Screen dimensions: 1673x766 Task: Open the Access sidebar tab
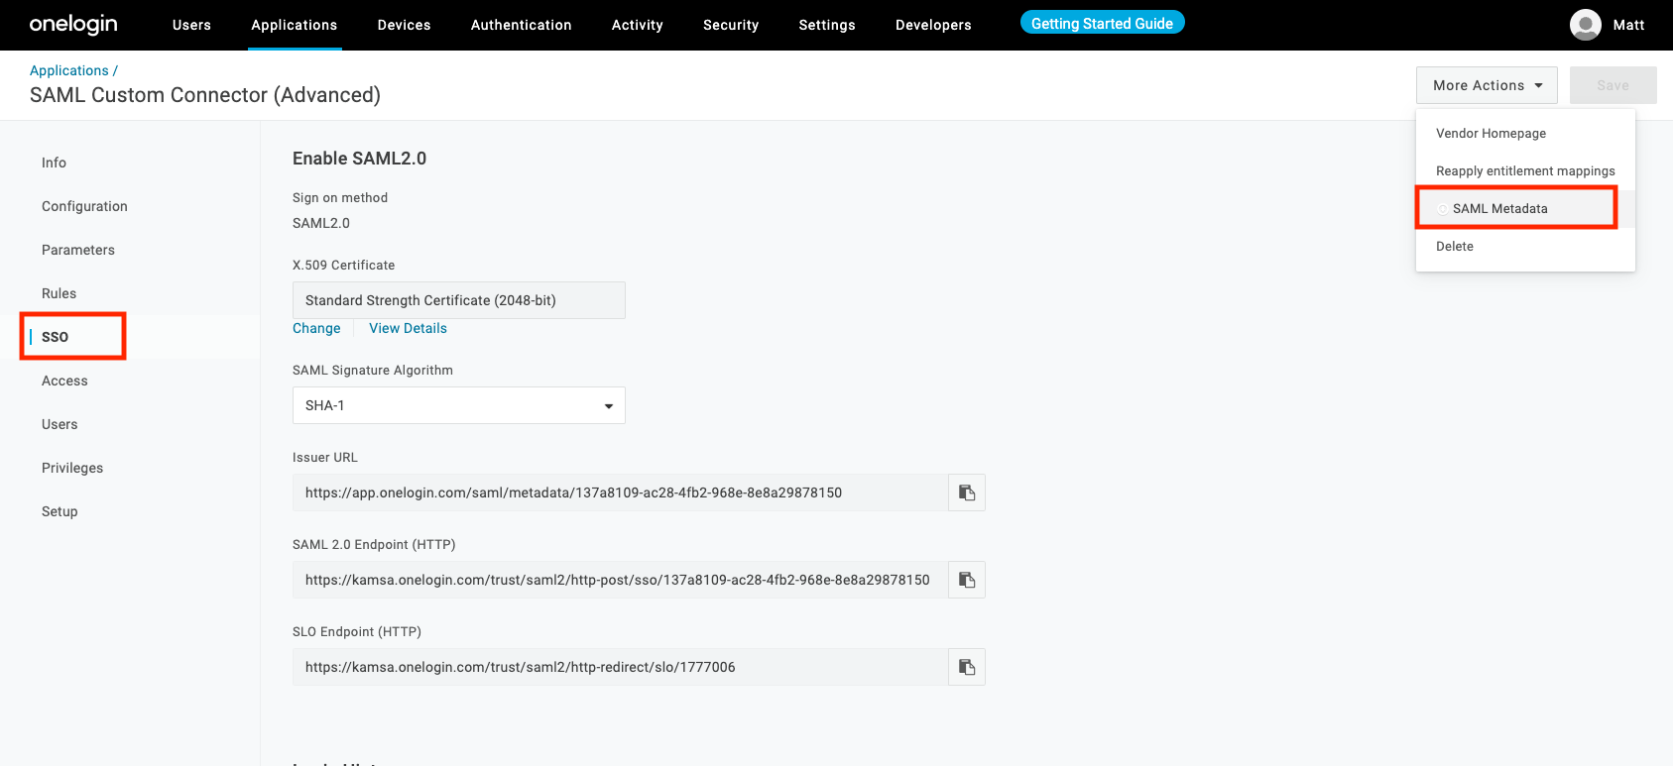coord(64,381)
